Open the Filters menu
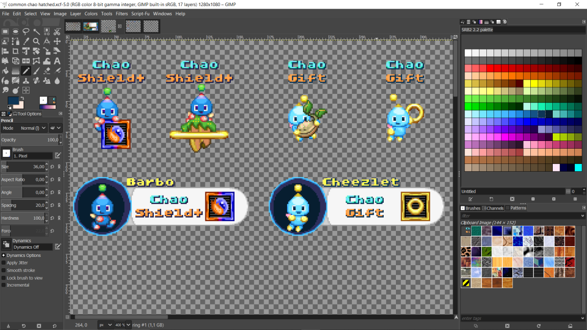Image resolution: width=587 pixels, height=330 pixels. (x=122, y=13)
